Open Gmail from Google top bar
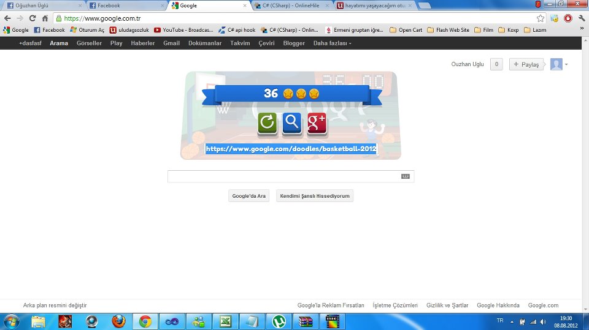This screenshot has height=330, width=589. tap(171, 43)
